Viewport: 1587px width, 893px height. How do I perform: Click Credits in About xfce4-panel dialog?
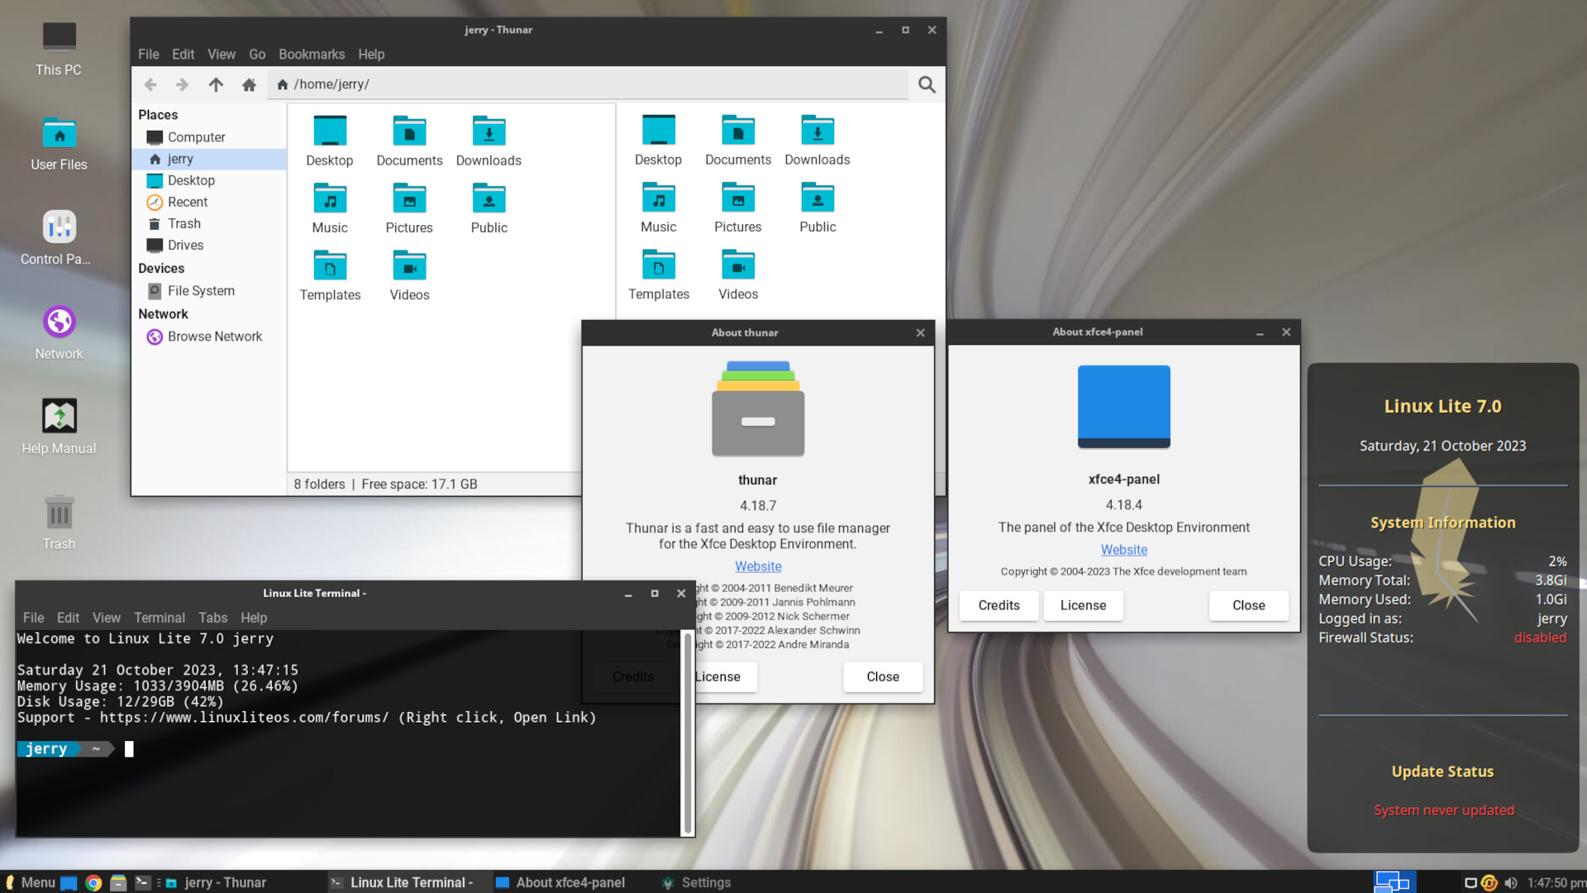998,605
